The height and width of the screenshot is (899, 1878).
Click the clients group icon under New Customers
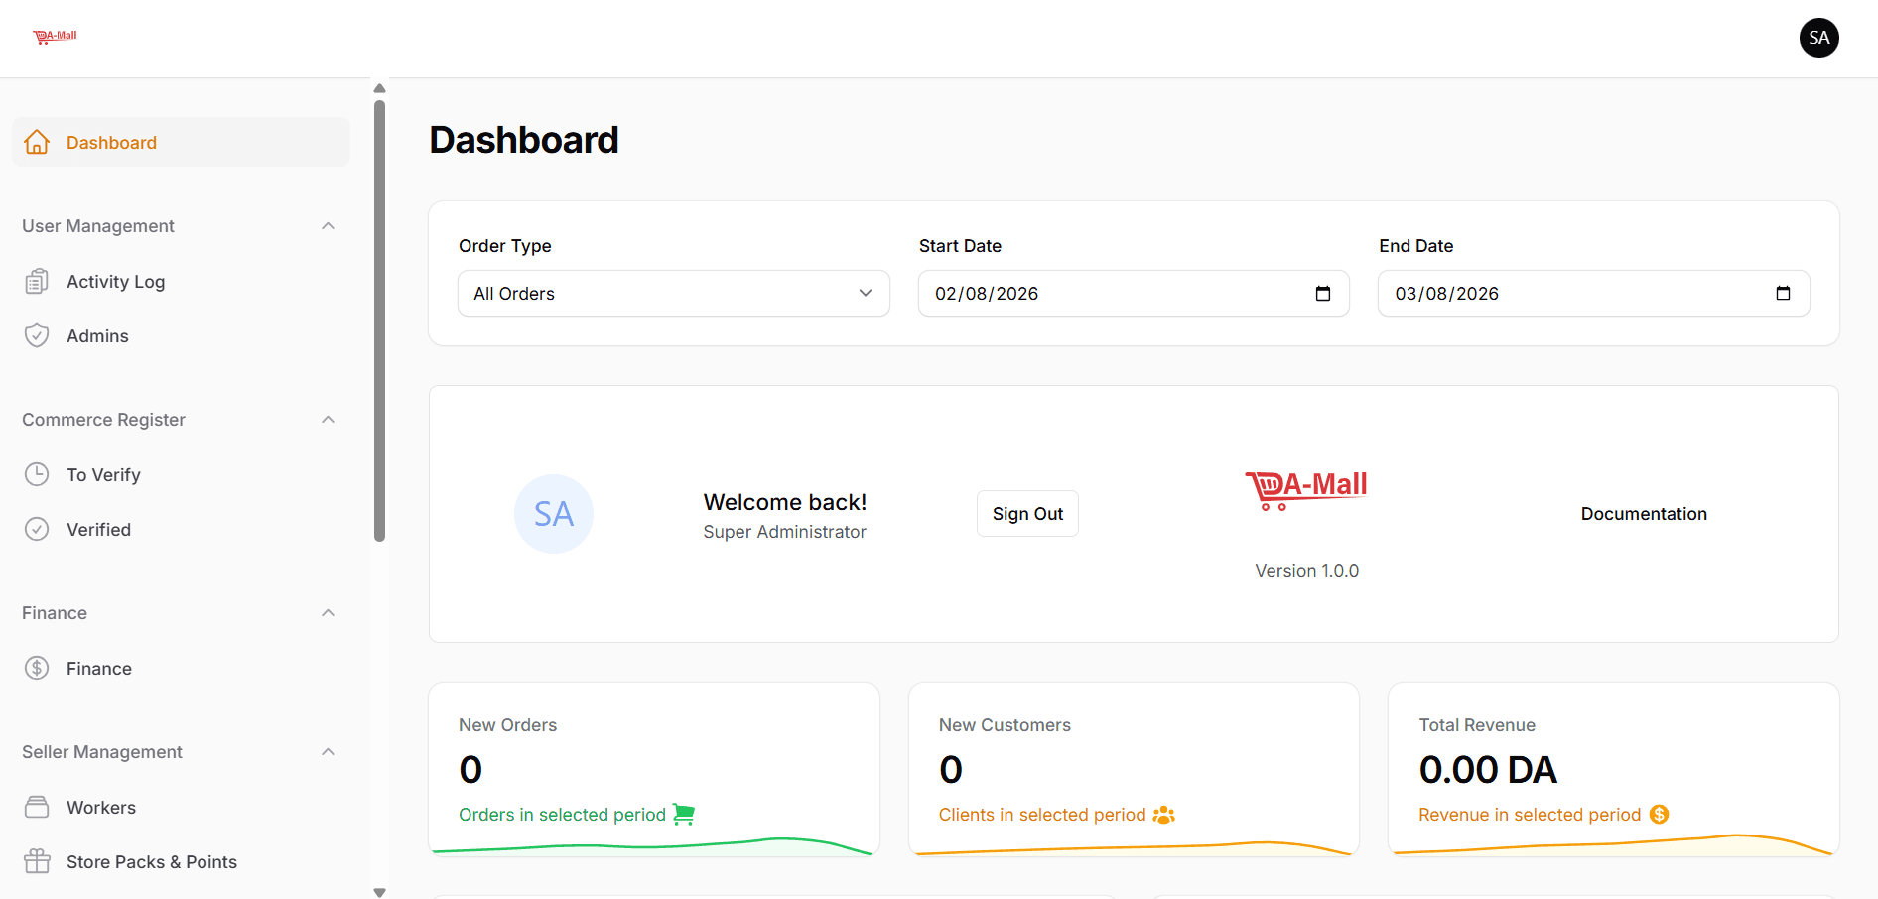tap(1163, 815)
